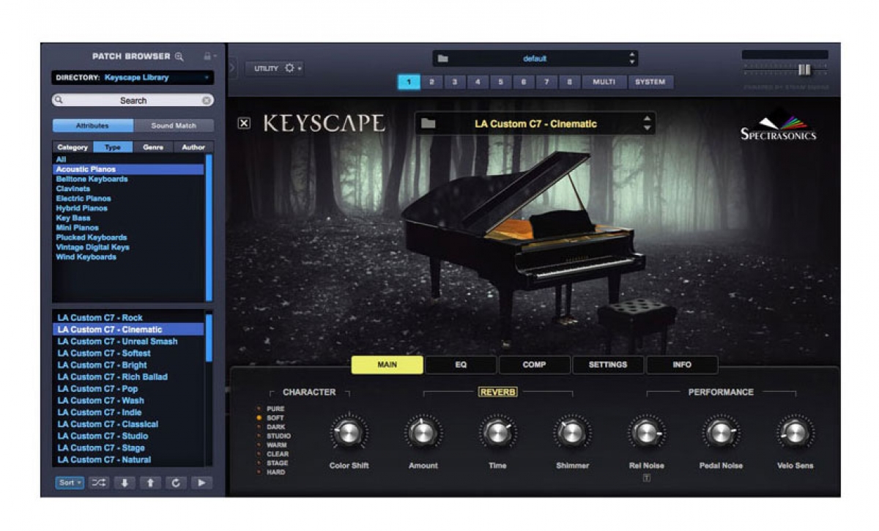Open the INFO tab
This screenshot has height=531, width=879.
coord(682,365)
